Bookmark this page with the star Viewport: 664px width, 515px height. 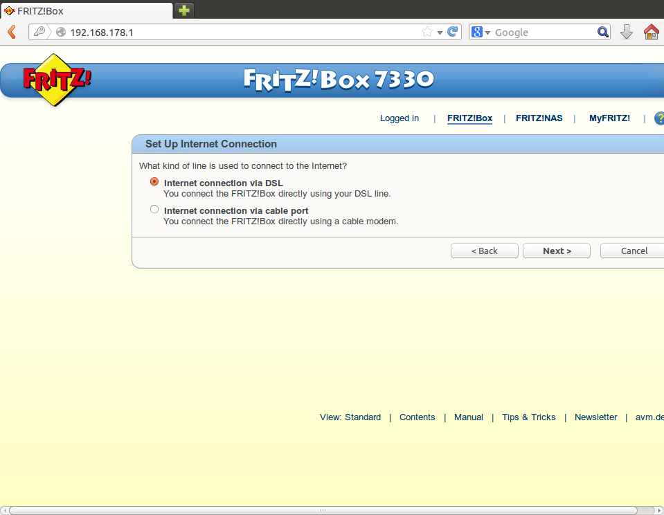point(427,32)
